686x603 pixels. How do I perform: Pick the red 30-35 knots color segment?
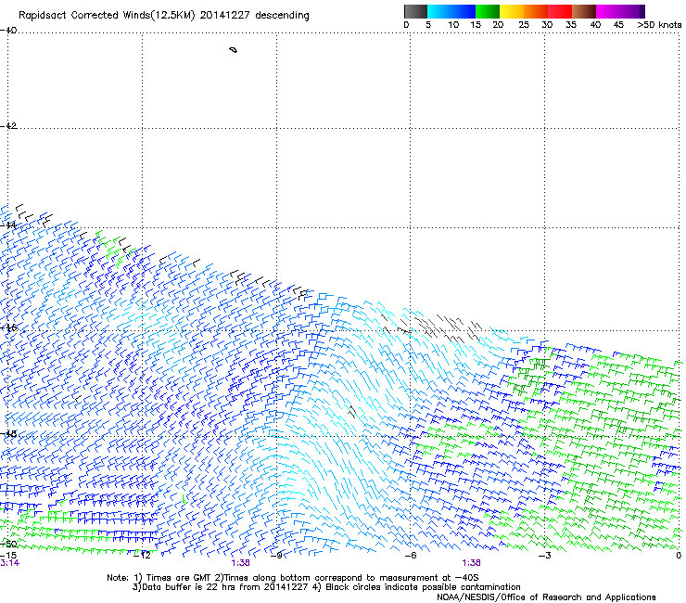tap(560, 11)
